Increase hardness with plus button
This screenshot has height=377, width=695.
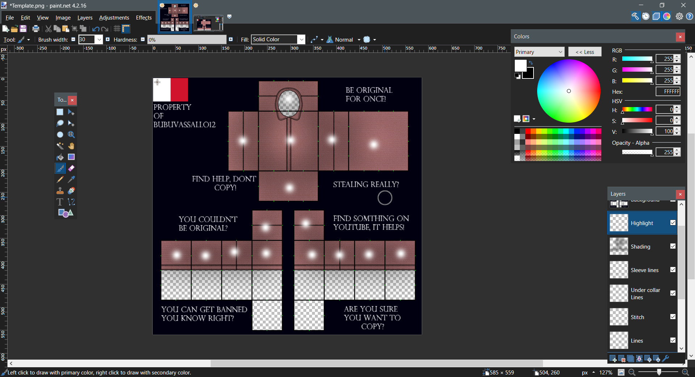[x=231, y=39]
